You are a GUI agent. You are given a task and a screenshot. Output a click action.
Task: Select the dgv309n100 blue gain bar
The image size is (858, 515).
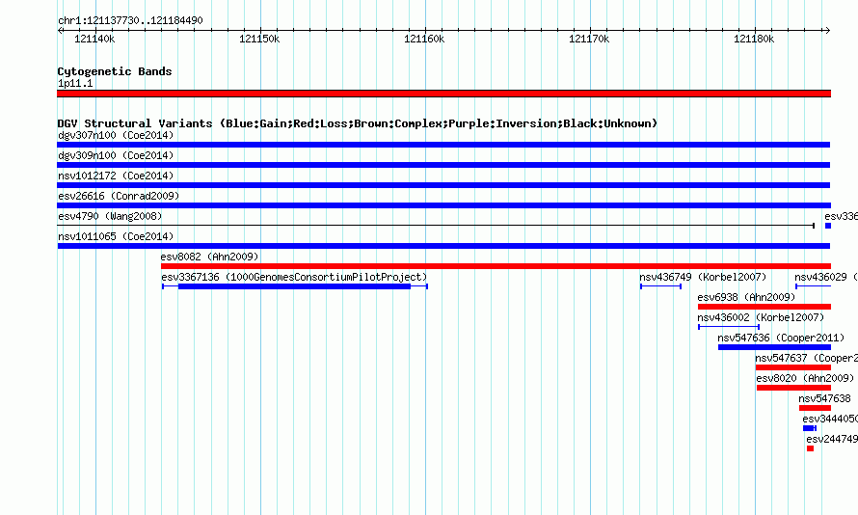pyautogui.click(x=443, y=165)
